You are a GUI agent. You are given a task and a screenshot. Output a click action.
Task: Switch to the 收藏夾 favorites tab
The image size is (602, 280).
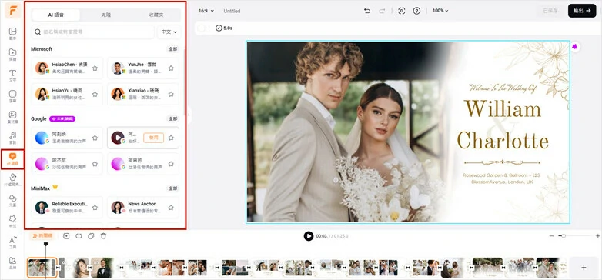coord(156,15)
